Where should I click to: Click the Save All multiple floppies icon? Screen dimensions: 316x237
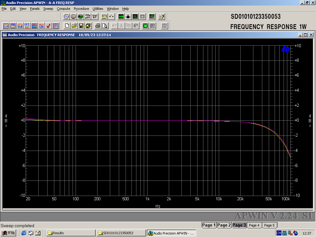click(88, 26)
